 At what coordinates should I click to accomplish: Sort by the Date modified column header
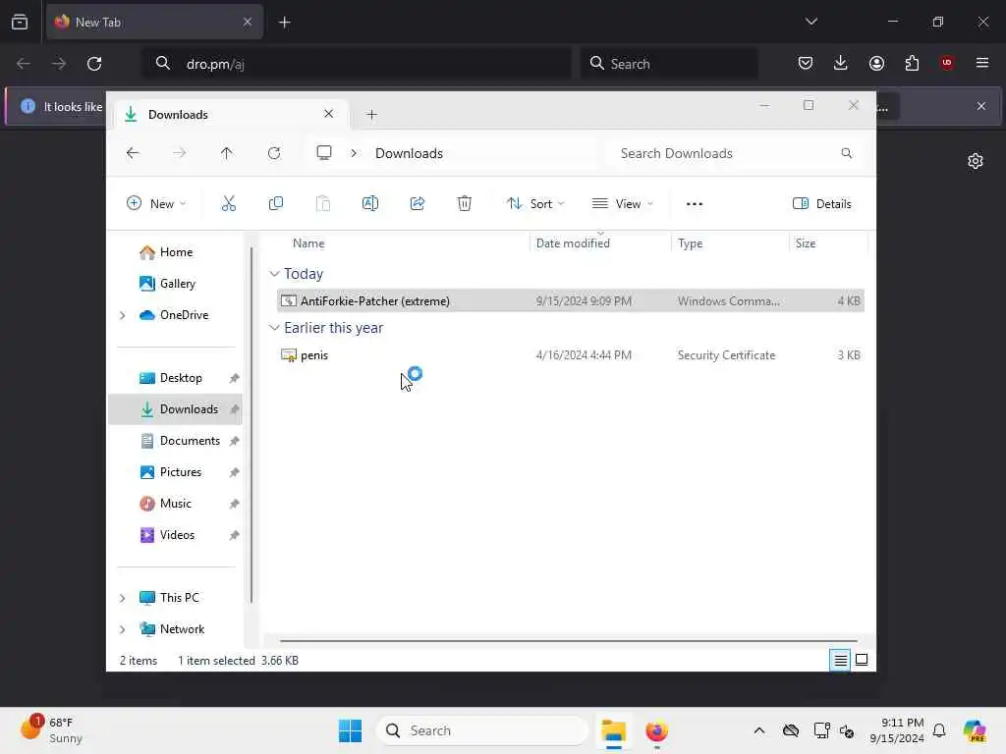[x=573, y=243]
